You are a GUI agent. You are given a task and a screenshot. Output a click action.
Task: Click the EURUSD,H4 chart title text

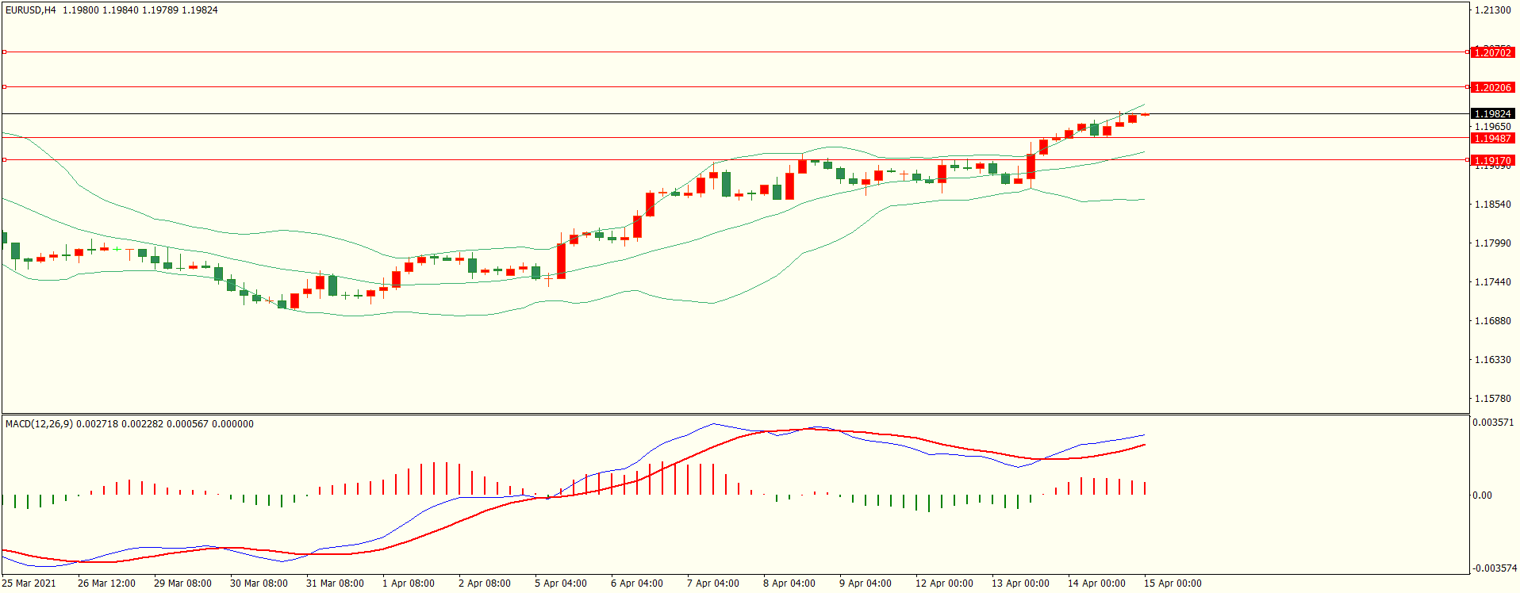coord(31,10)
